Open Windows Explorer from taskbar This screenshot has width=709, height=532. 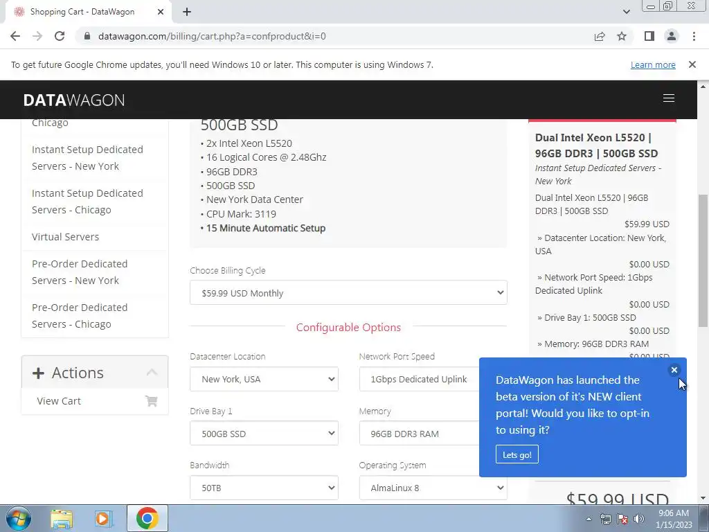tap(62, 518)
